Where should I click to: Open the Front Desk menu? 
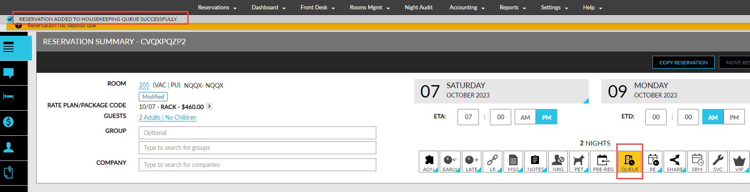click(317, 8)
